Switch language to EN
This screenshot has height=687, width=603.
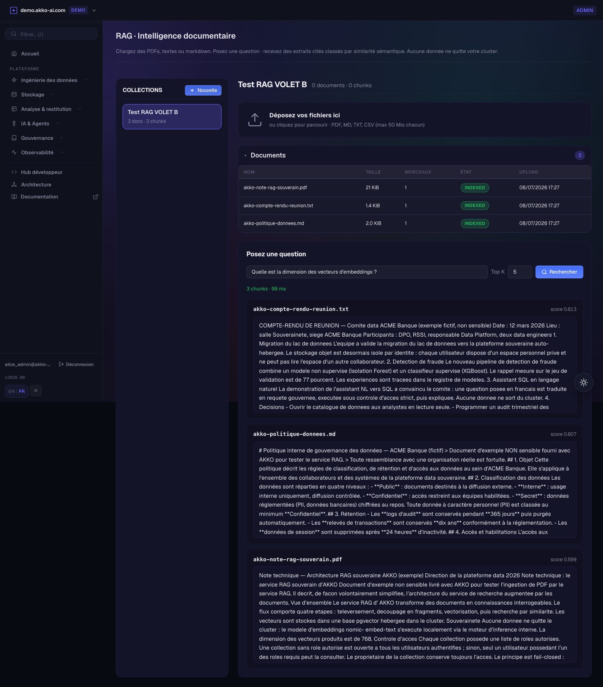(11, 391)
